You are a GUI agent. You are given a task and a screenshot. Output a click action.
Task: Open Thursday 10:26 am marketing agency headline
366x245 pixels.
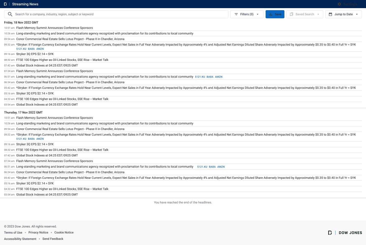click(x=105, y=124)
